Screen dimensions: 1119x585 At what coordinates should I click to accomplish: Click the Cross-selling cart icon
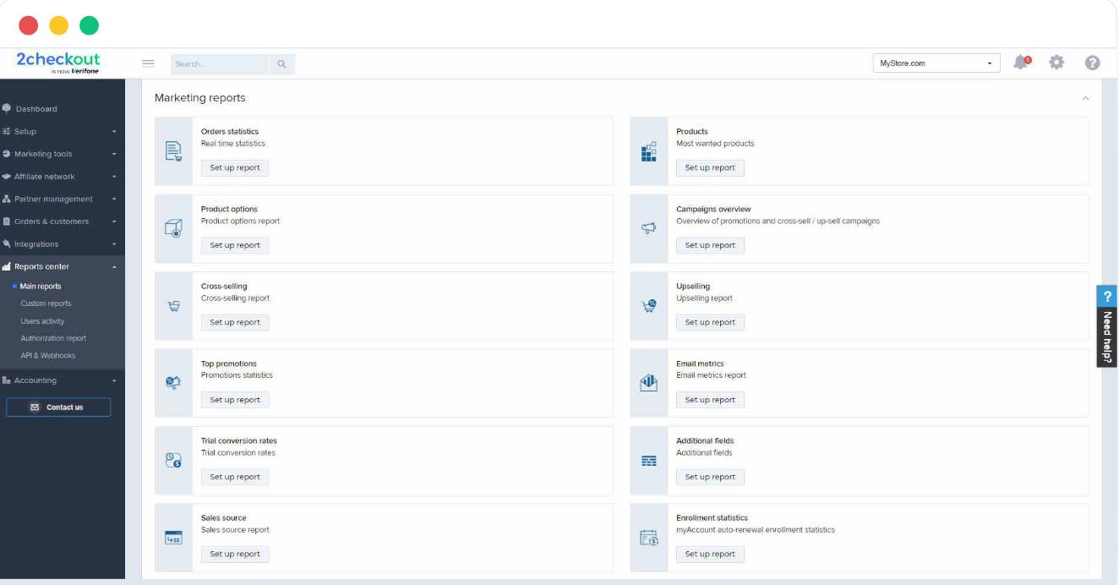(x=173, y=307)
